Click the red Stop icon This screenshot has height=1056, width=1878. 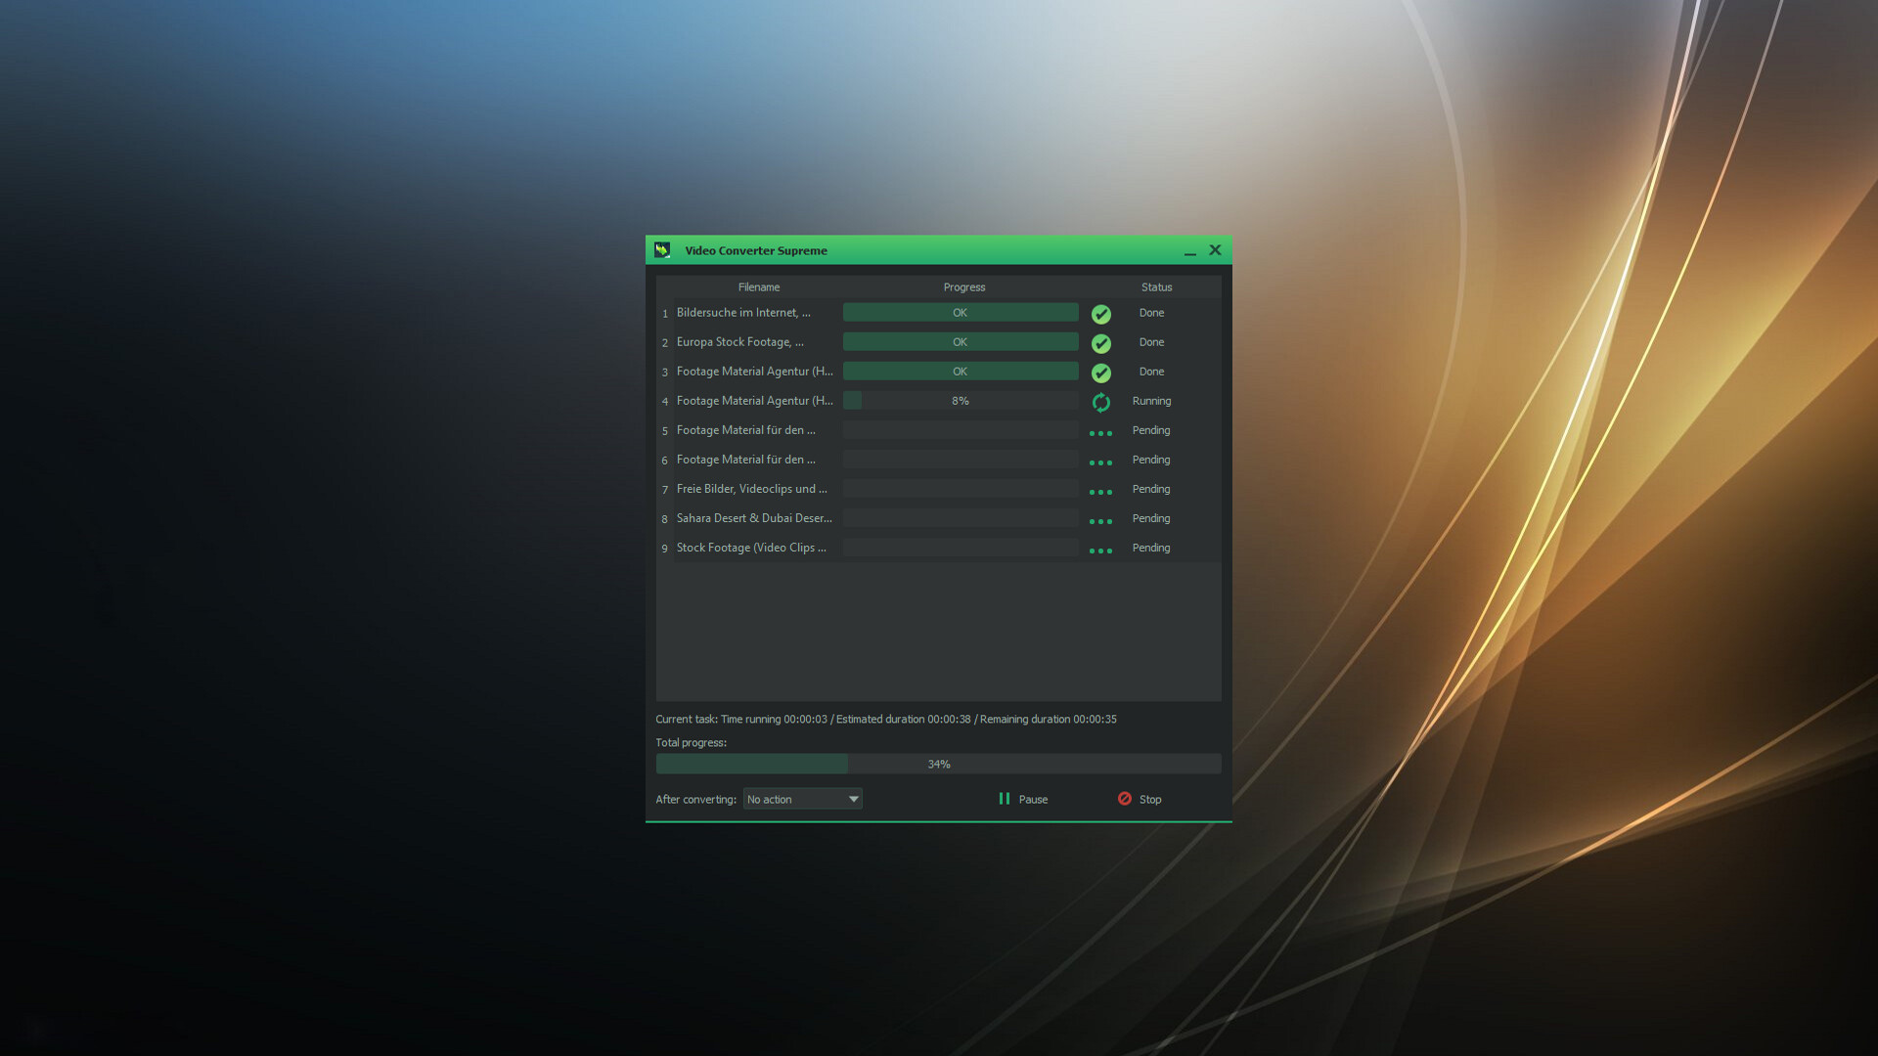click(x=1126, y=799)
